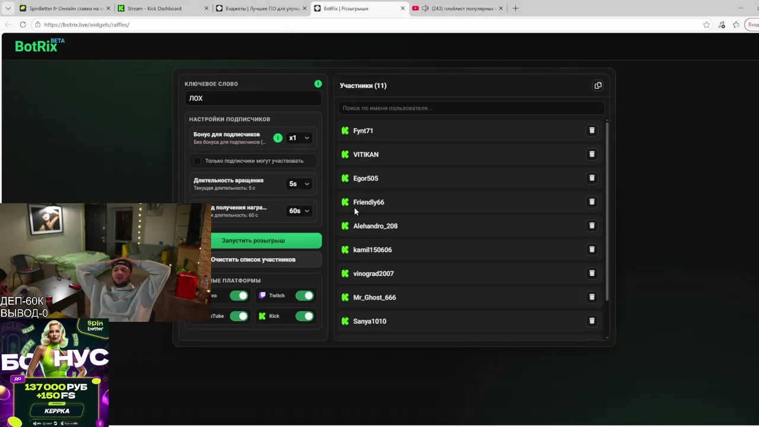Click the Длительность вращения label
759x427 pixels.
228,180
